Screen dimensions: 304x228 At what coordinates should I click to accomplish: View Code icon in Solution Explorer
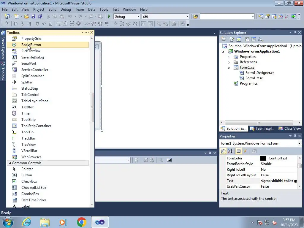247,39
